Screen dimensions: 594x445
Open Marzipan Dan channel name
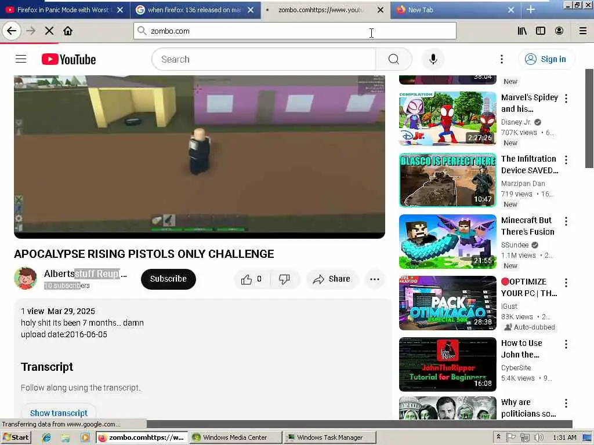point(523,184)
